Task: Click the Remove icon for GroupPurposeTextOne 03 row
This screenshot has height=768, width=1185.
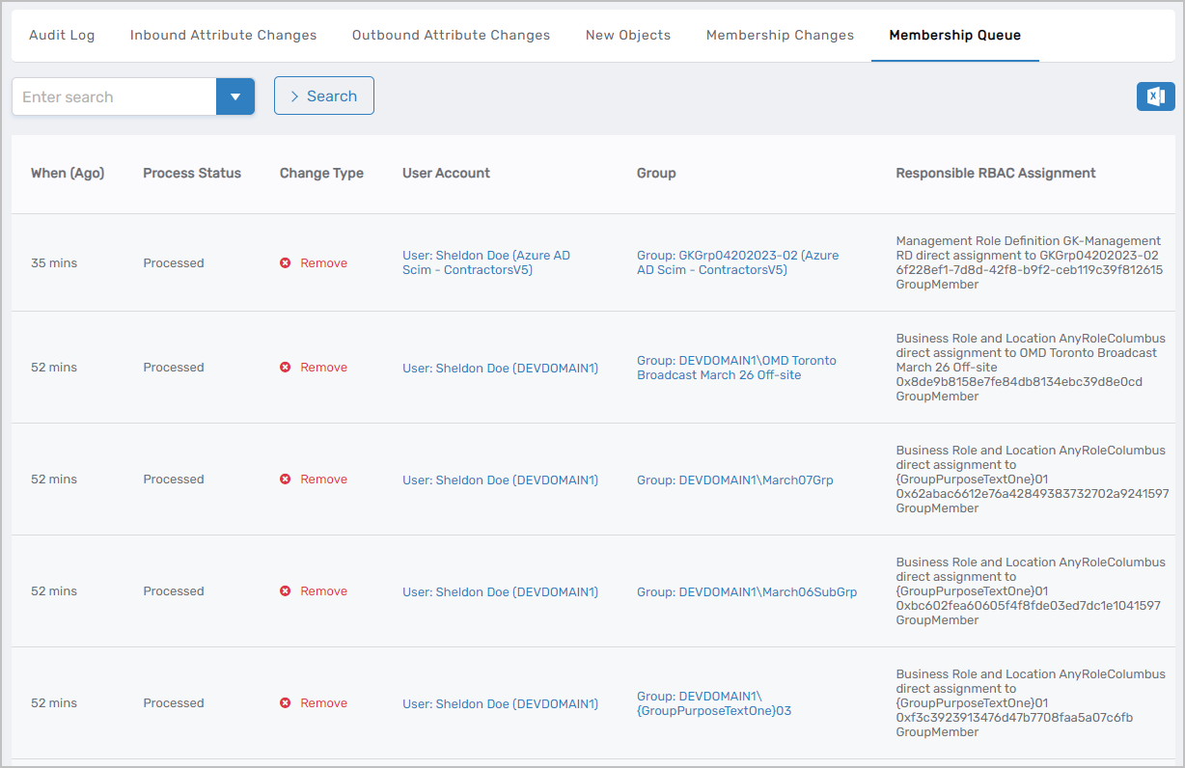Action: point(286,703)
